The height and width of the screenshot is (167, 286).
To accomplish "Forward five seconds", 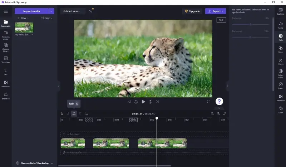I will [150, 102].
